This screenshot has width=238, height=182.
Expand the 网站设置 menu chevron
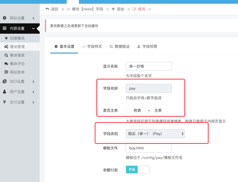click(x=34, y=18)
